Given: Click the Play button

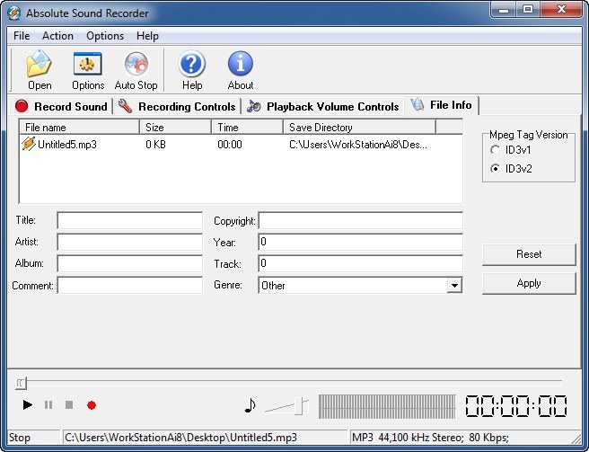Looking at the screenshot, I should coord(28,405).
